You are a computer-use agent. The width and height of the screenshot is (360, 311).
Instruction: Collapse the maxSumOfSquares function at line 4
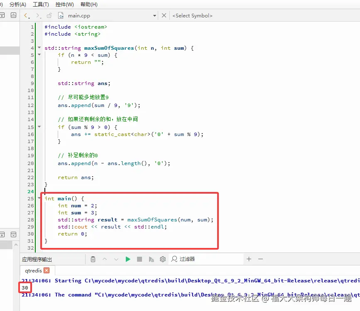pyautogui.click(x=39, y=48)
